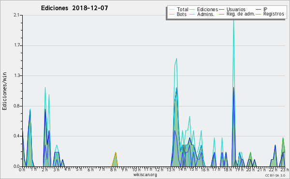Click the '0.8' y-axis value
290x179 pixels.
16,106
